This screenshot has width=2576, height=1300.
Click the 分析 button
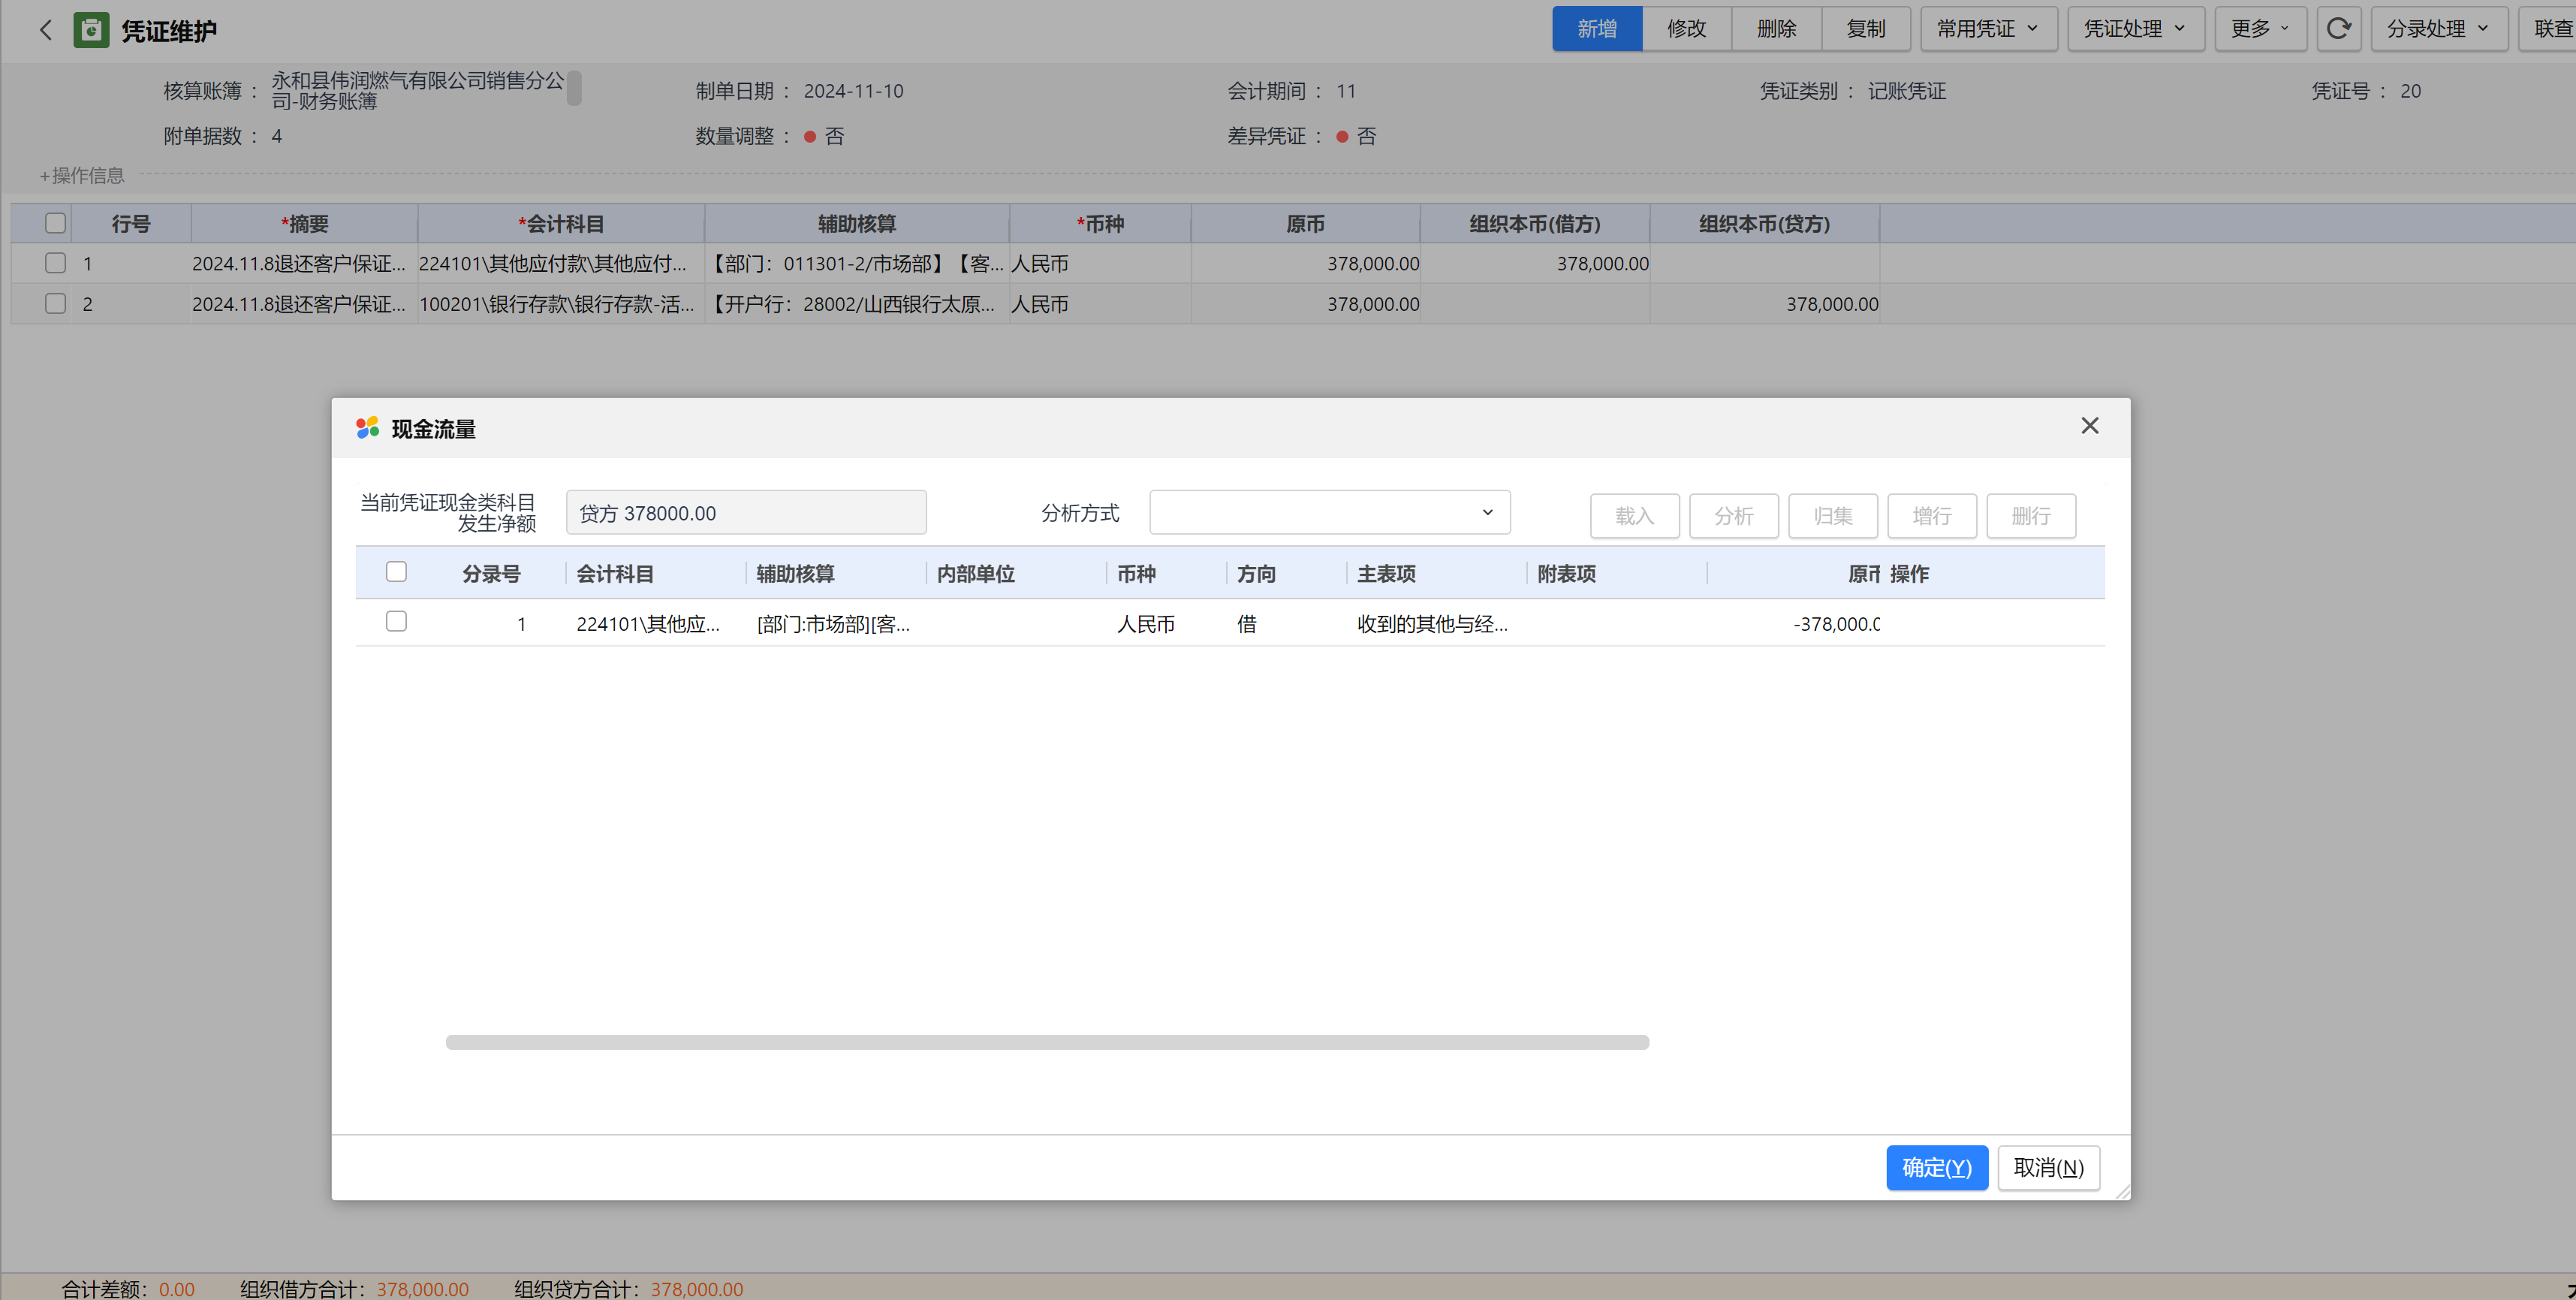click(1733, 516)
